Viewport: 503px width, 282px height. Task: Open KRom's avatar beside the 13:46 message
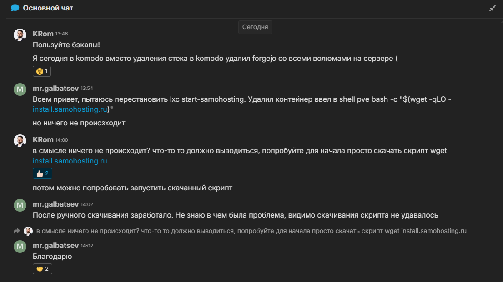tap(20, 35)
